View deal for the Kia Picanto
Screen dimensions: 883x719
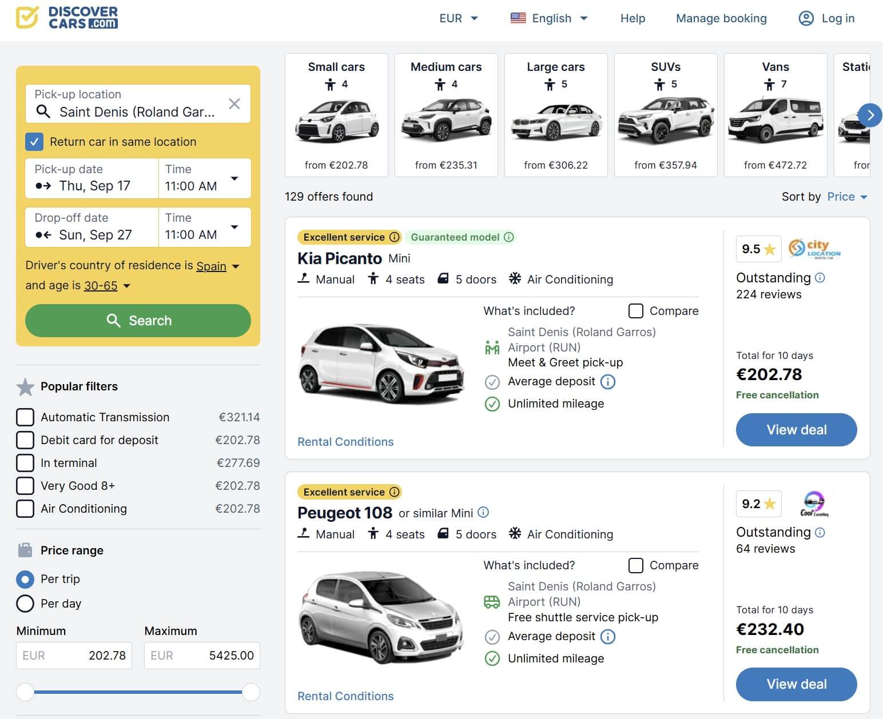tap(796, 430)
